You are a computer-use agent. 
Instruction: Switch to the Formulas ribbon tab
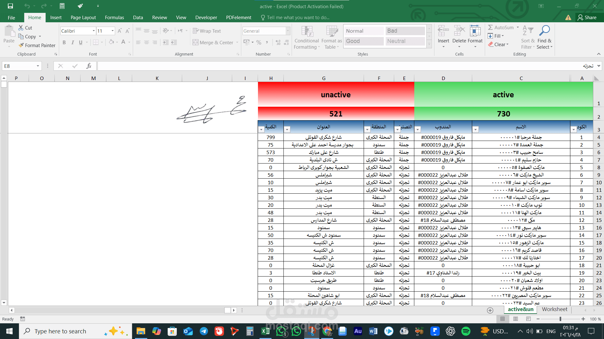pyautogui.click(x=114, y=18)
